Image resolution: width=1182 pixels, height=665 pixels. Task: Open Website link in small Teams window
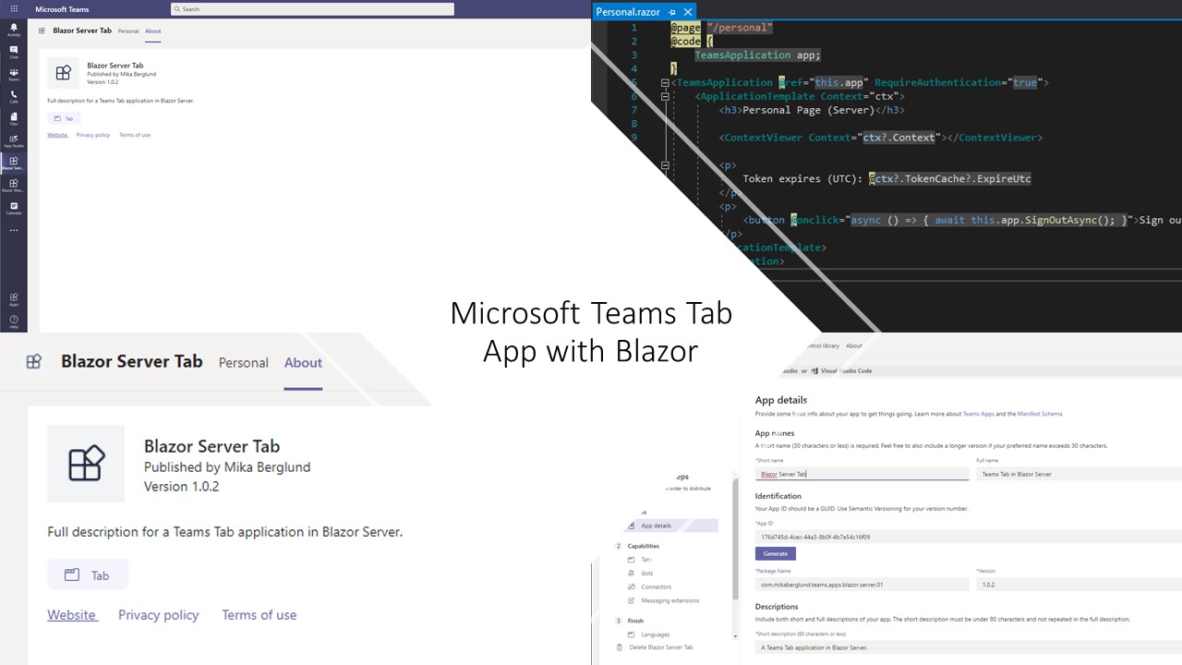(x=57, y=135)
